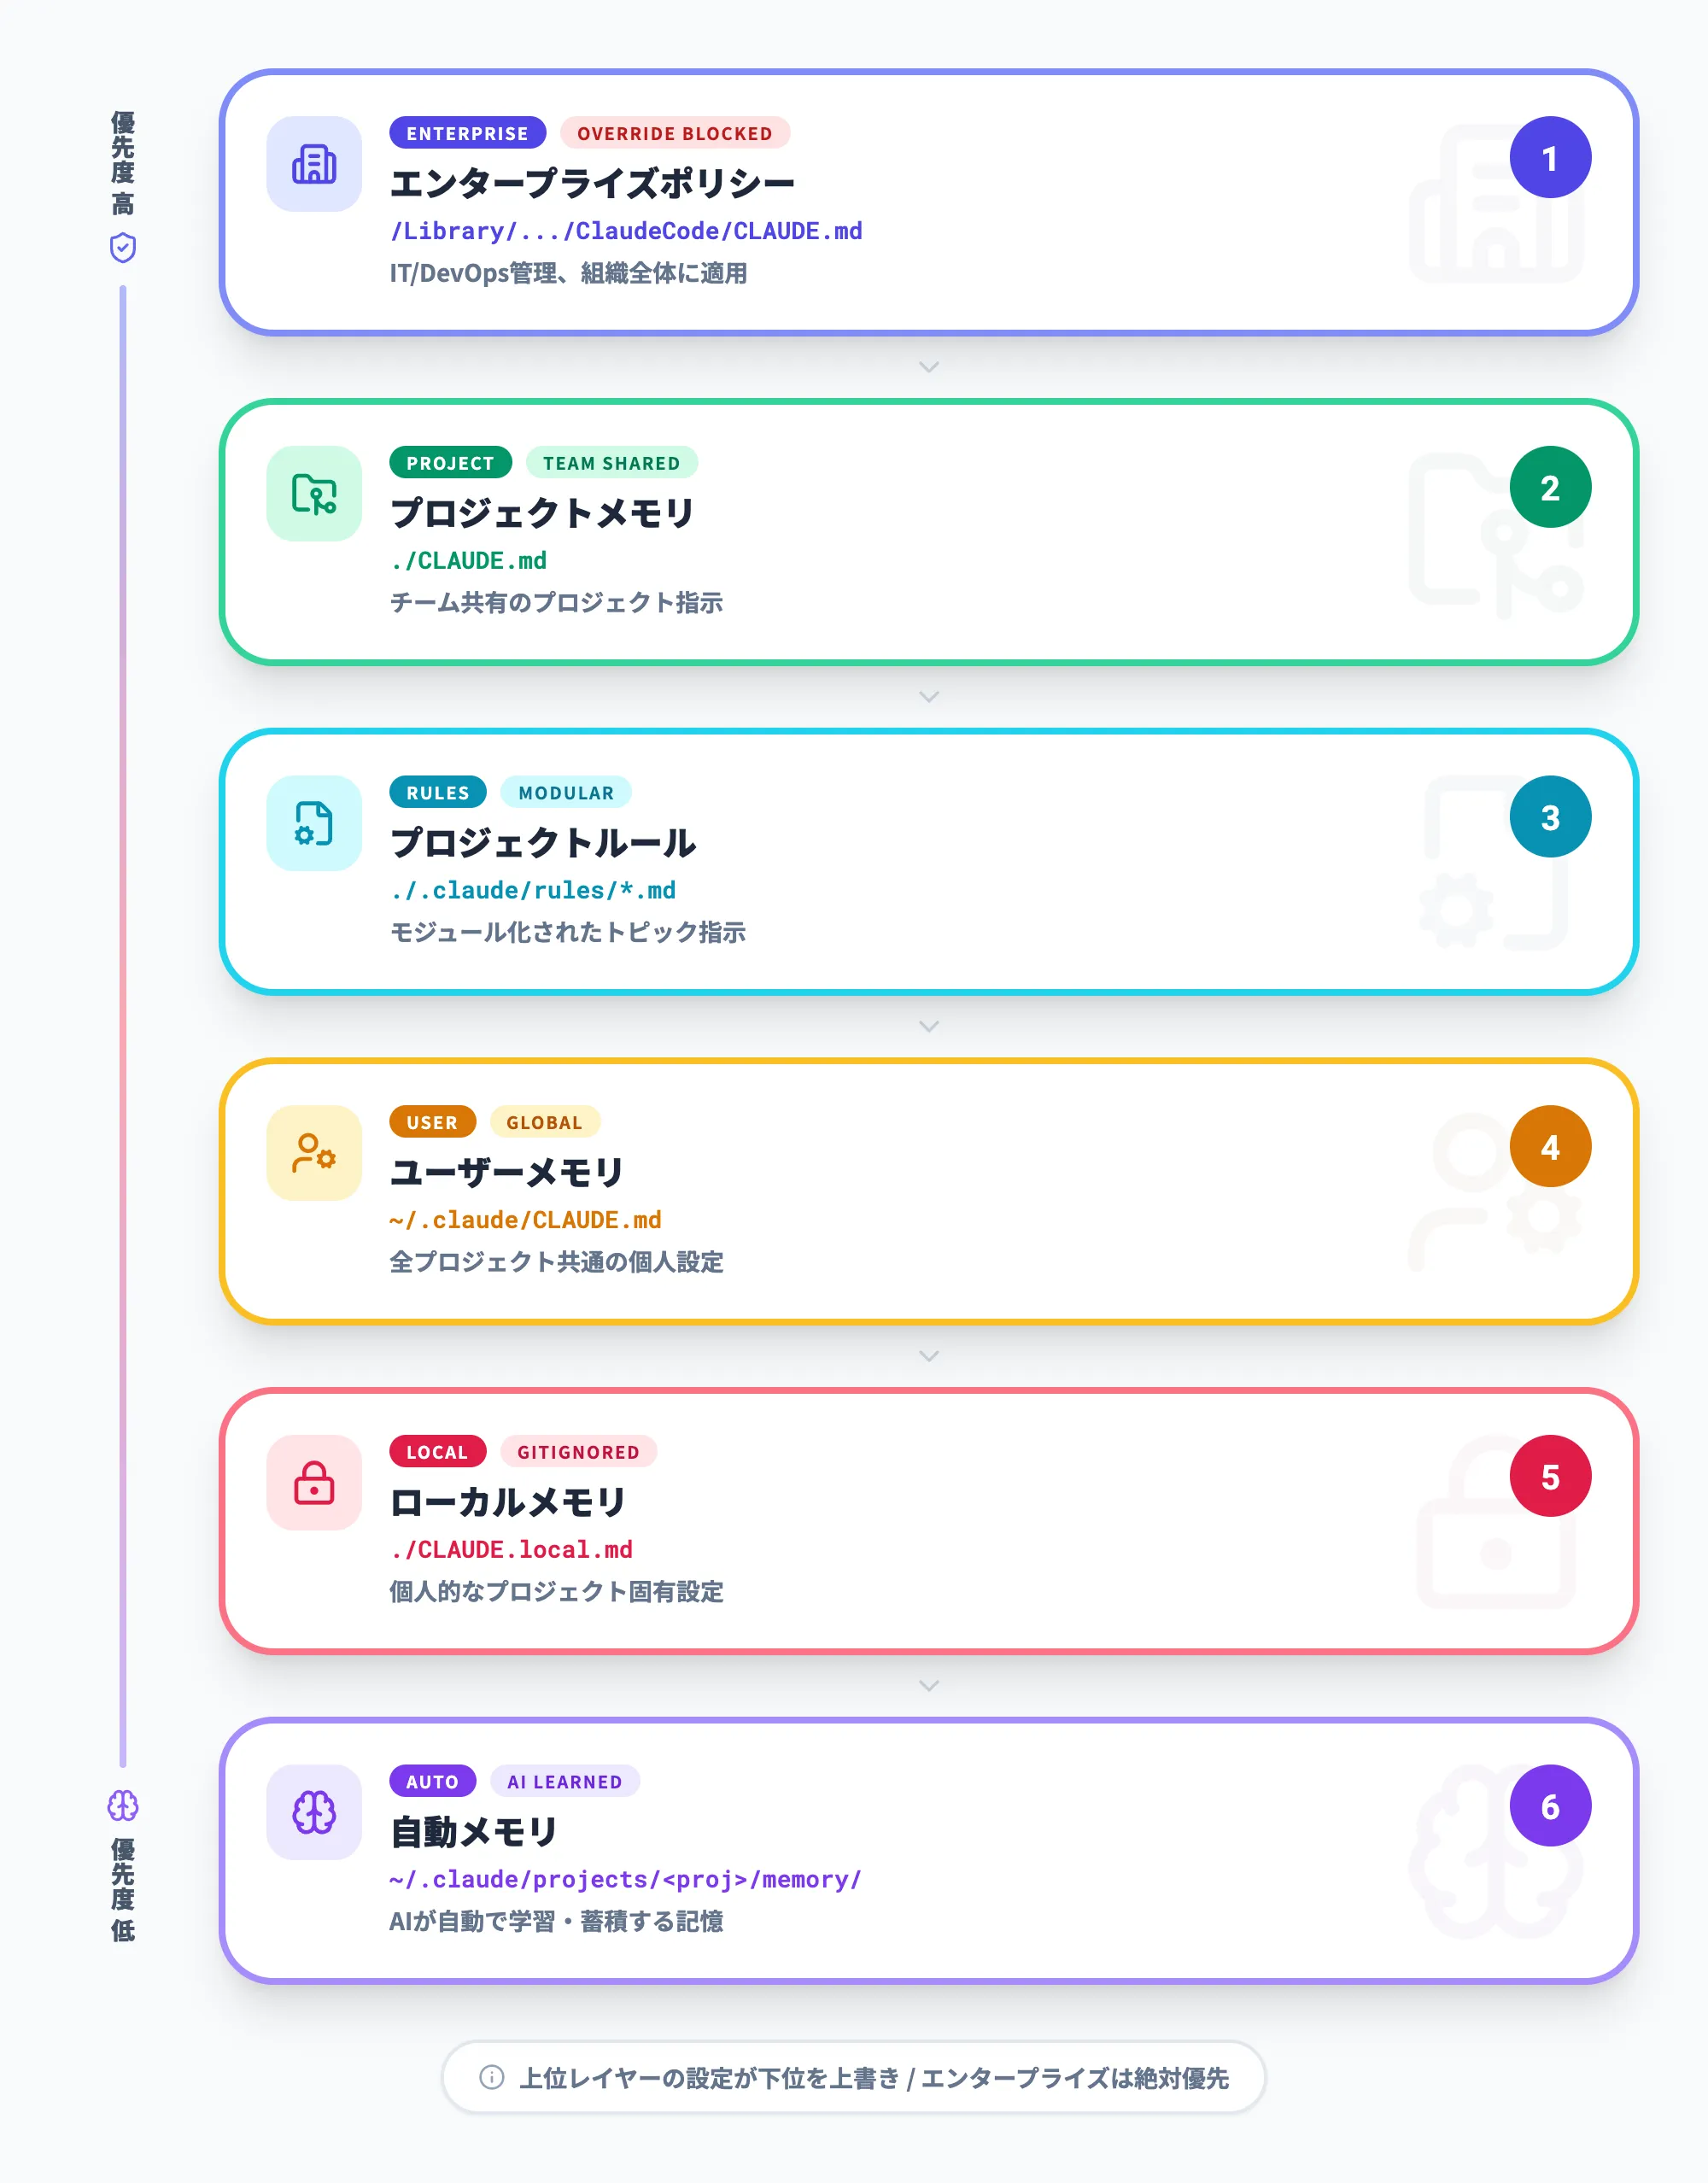The image size is (1708, 2183).
Task: Click the enterprise building icon
Action: click(x=313, y=164)
